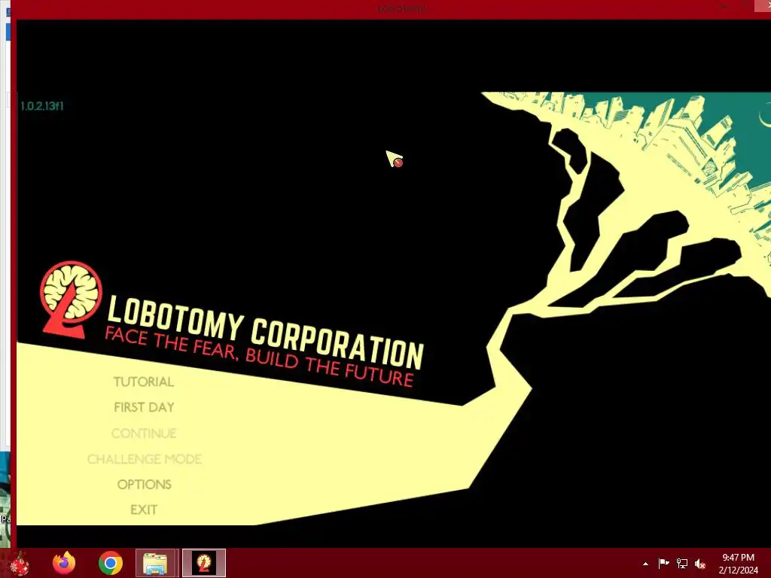771x578 pixels.
Task: Open Firefox from the taskbar
Action: pyautogui.click(x=64, y=563)
